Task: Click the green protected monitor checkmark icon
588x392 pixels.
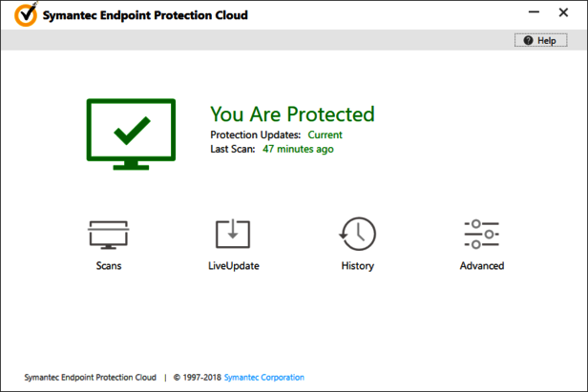Action: click(131, 133)
